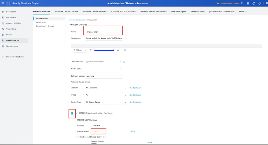This screenshot has height=145, width=268.
Task: Click the Second Shared Secret info icon
Action: pos(104,137)
